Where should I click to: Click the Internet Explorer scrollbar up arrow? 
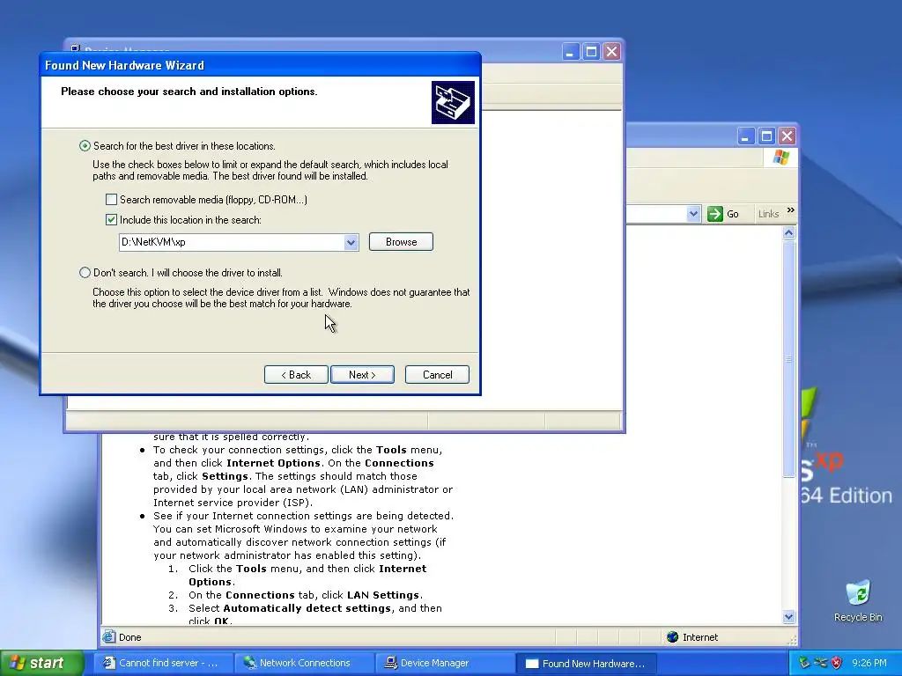pyautogui.click(x=788, y=232)
